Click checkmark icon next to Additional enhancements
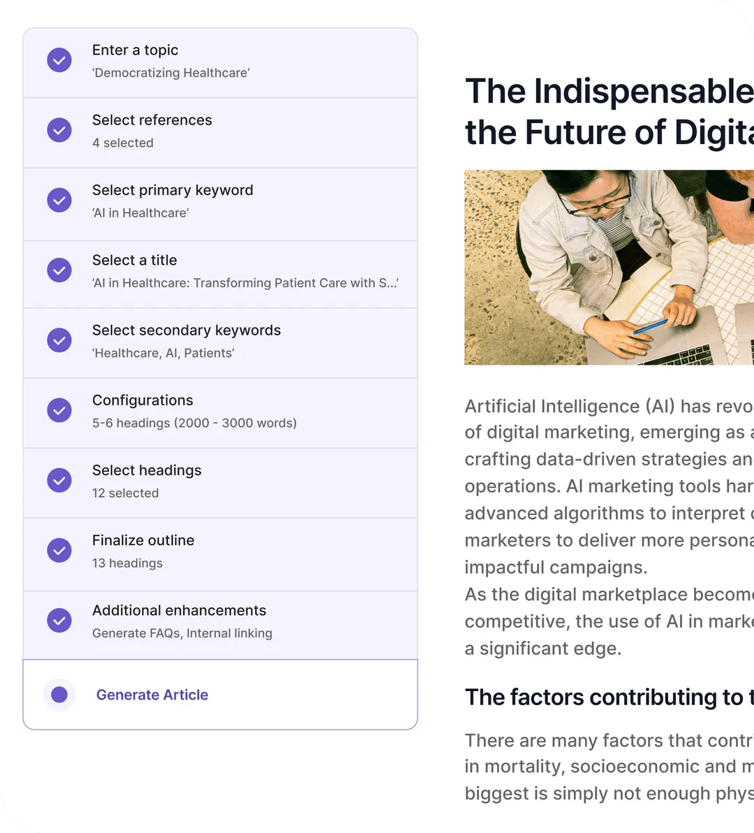 click(59, 620)
